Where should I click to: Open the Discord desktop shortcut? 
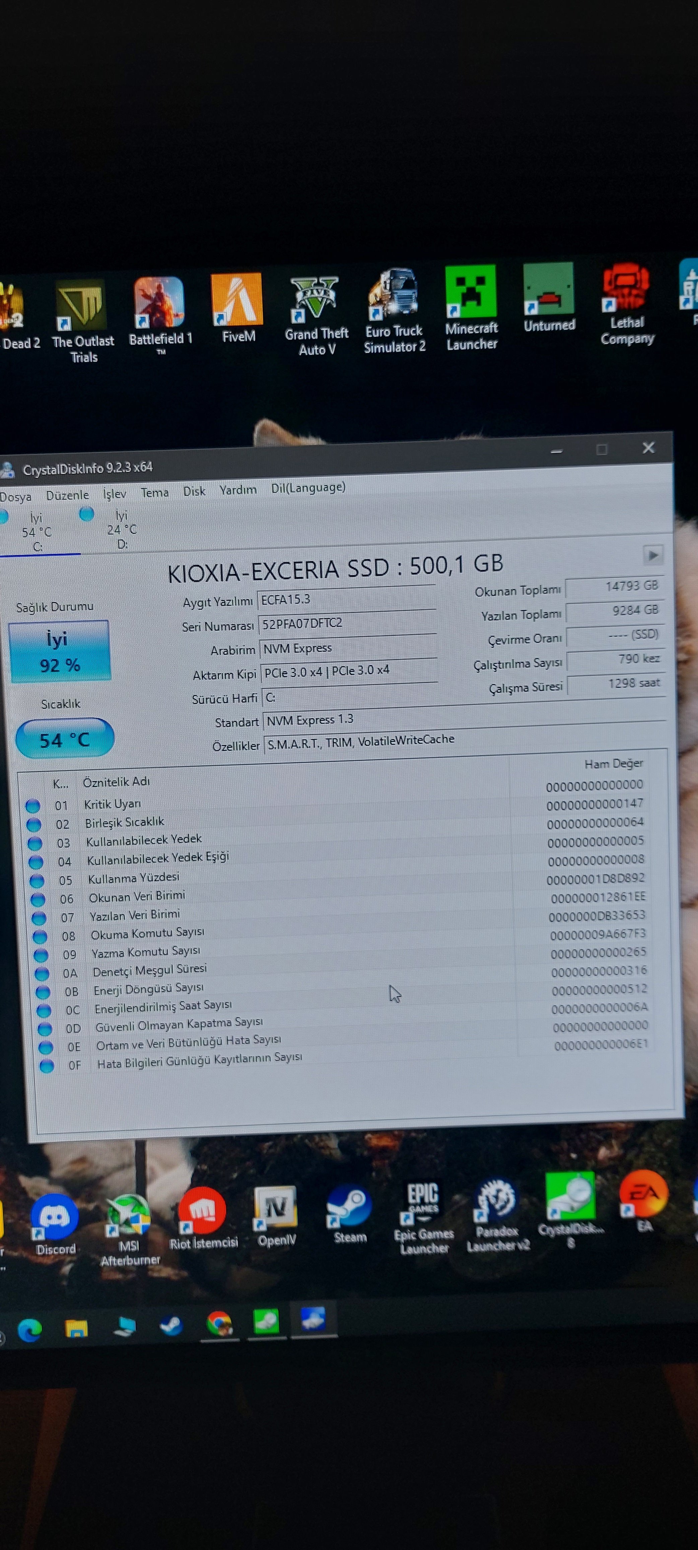(x=54, y=1217)
